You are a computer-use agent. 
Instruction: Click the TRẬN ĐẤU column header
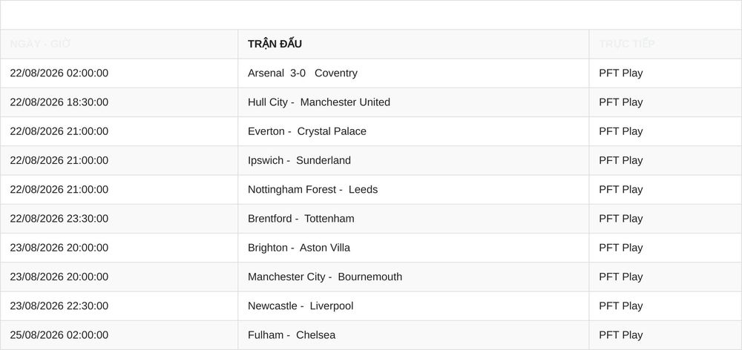[275, 44]
